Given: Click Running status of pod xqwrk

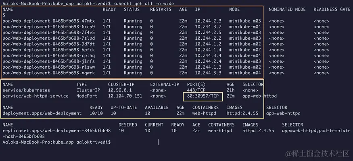Looking at the screenshot, I should pyautogui.click(x=133, y=73).
